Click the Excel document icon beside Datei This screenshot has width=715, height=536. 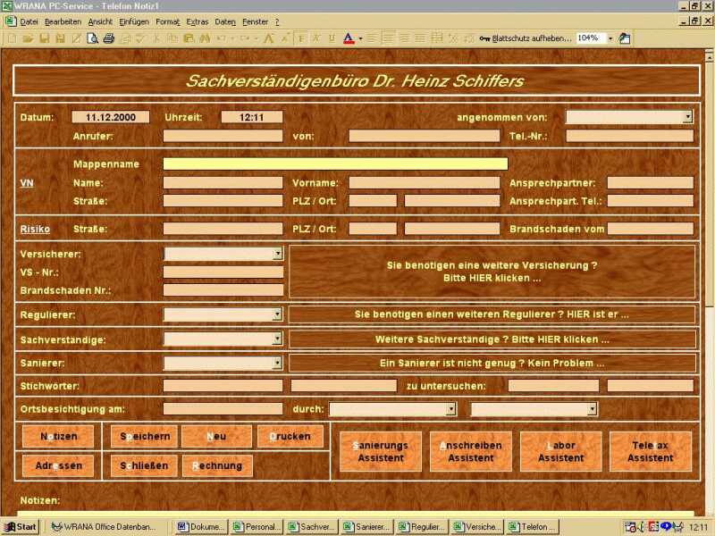[11, 21]
